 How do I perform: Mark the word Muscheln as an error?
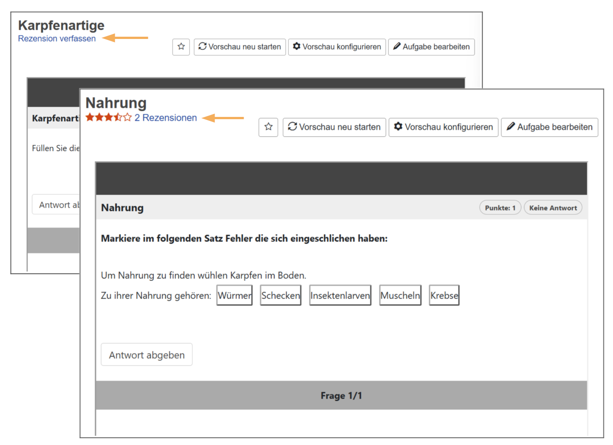[400, 295]
